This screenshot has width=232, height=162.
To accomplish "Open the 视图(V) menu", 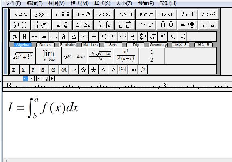I will [57, 3].
